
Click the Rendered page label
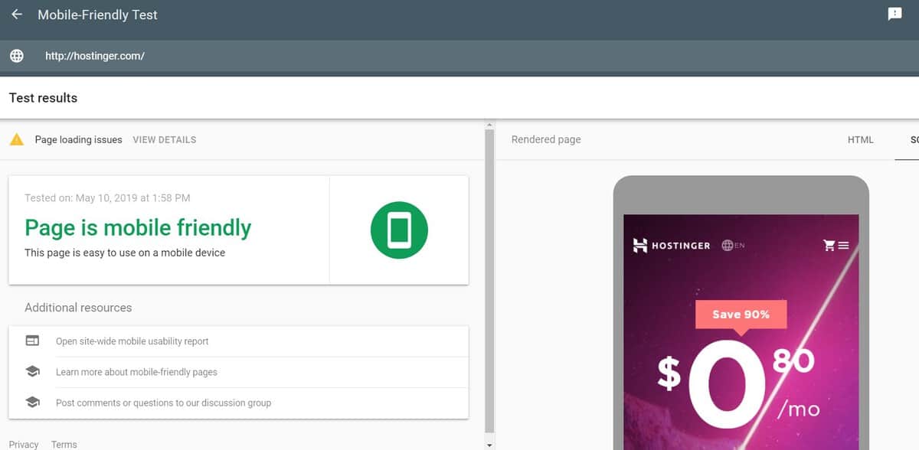[x=546, y=139]
